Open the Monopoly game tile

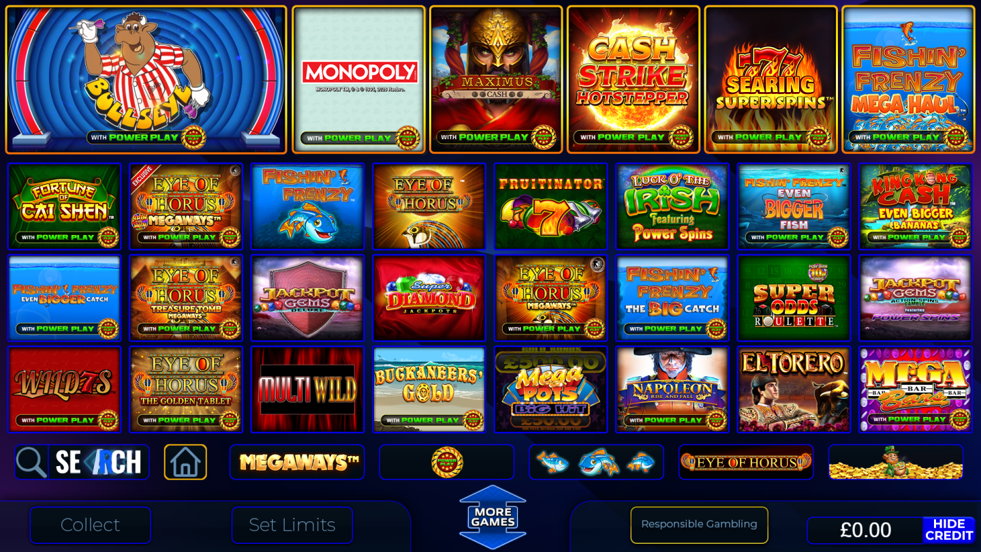[x=359, y=80]
